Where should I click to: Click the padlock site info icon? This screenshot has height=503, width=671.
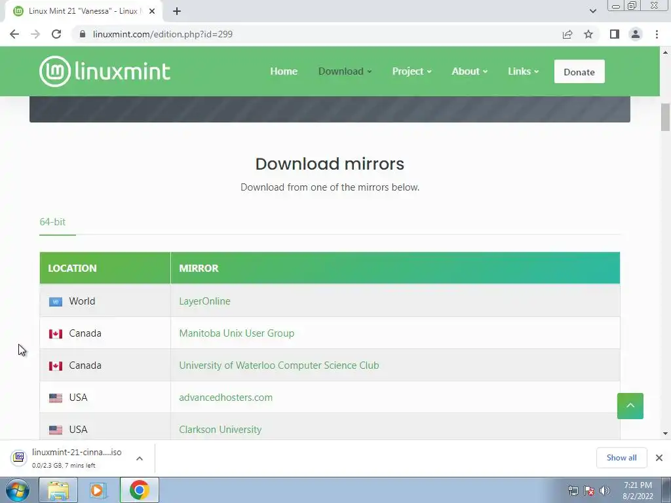[83, 34]
